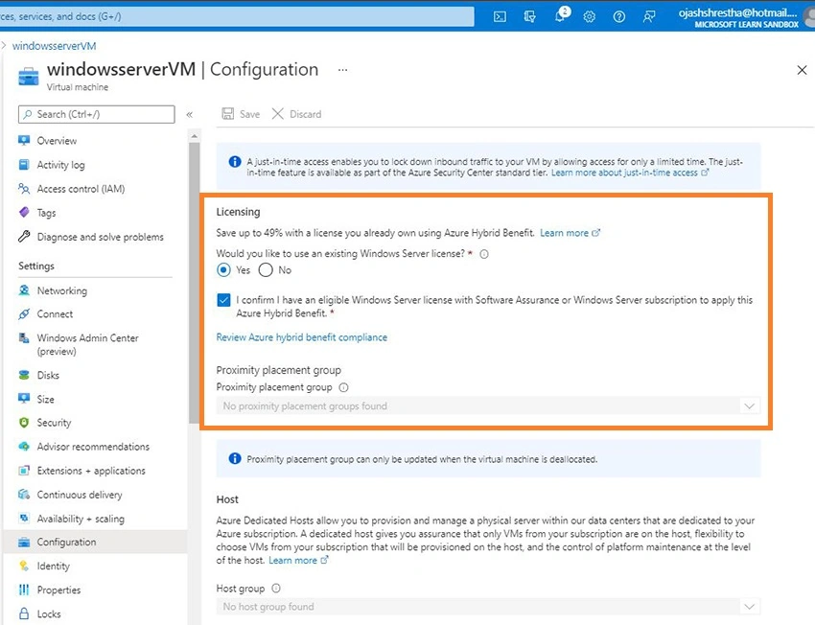The image size is (815, 625).
Task: Click the left menu scrollbar up arrow
Action: (x=195, y=136)
